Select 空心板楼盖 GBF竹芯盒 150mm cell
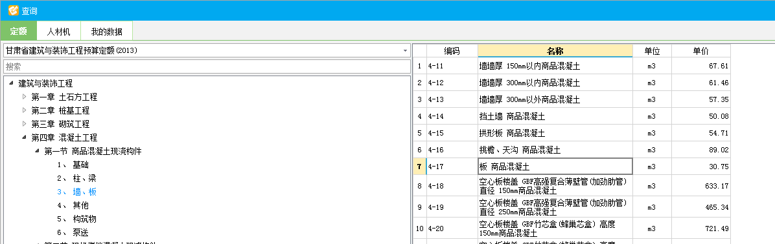 point(555,228)
